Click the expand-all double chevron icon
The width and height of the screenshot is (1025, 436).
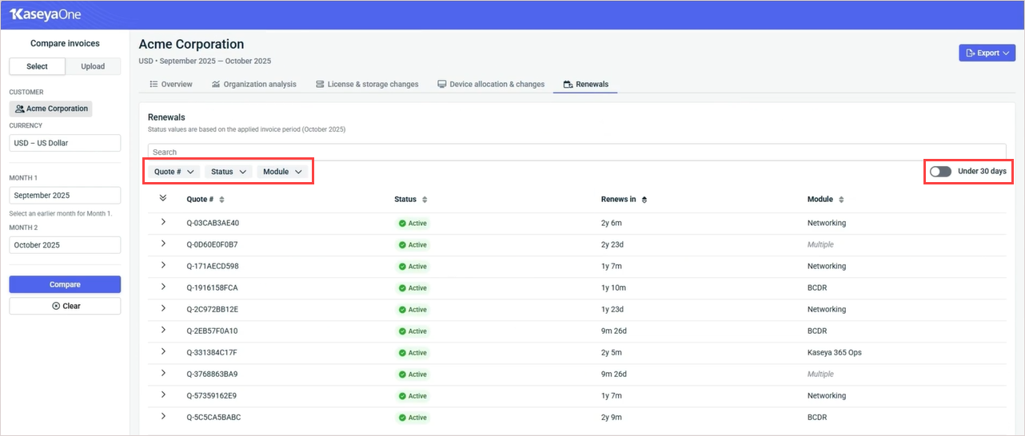(x=163, y=198)
